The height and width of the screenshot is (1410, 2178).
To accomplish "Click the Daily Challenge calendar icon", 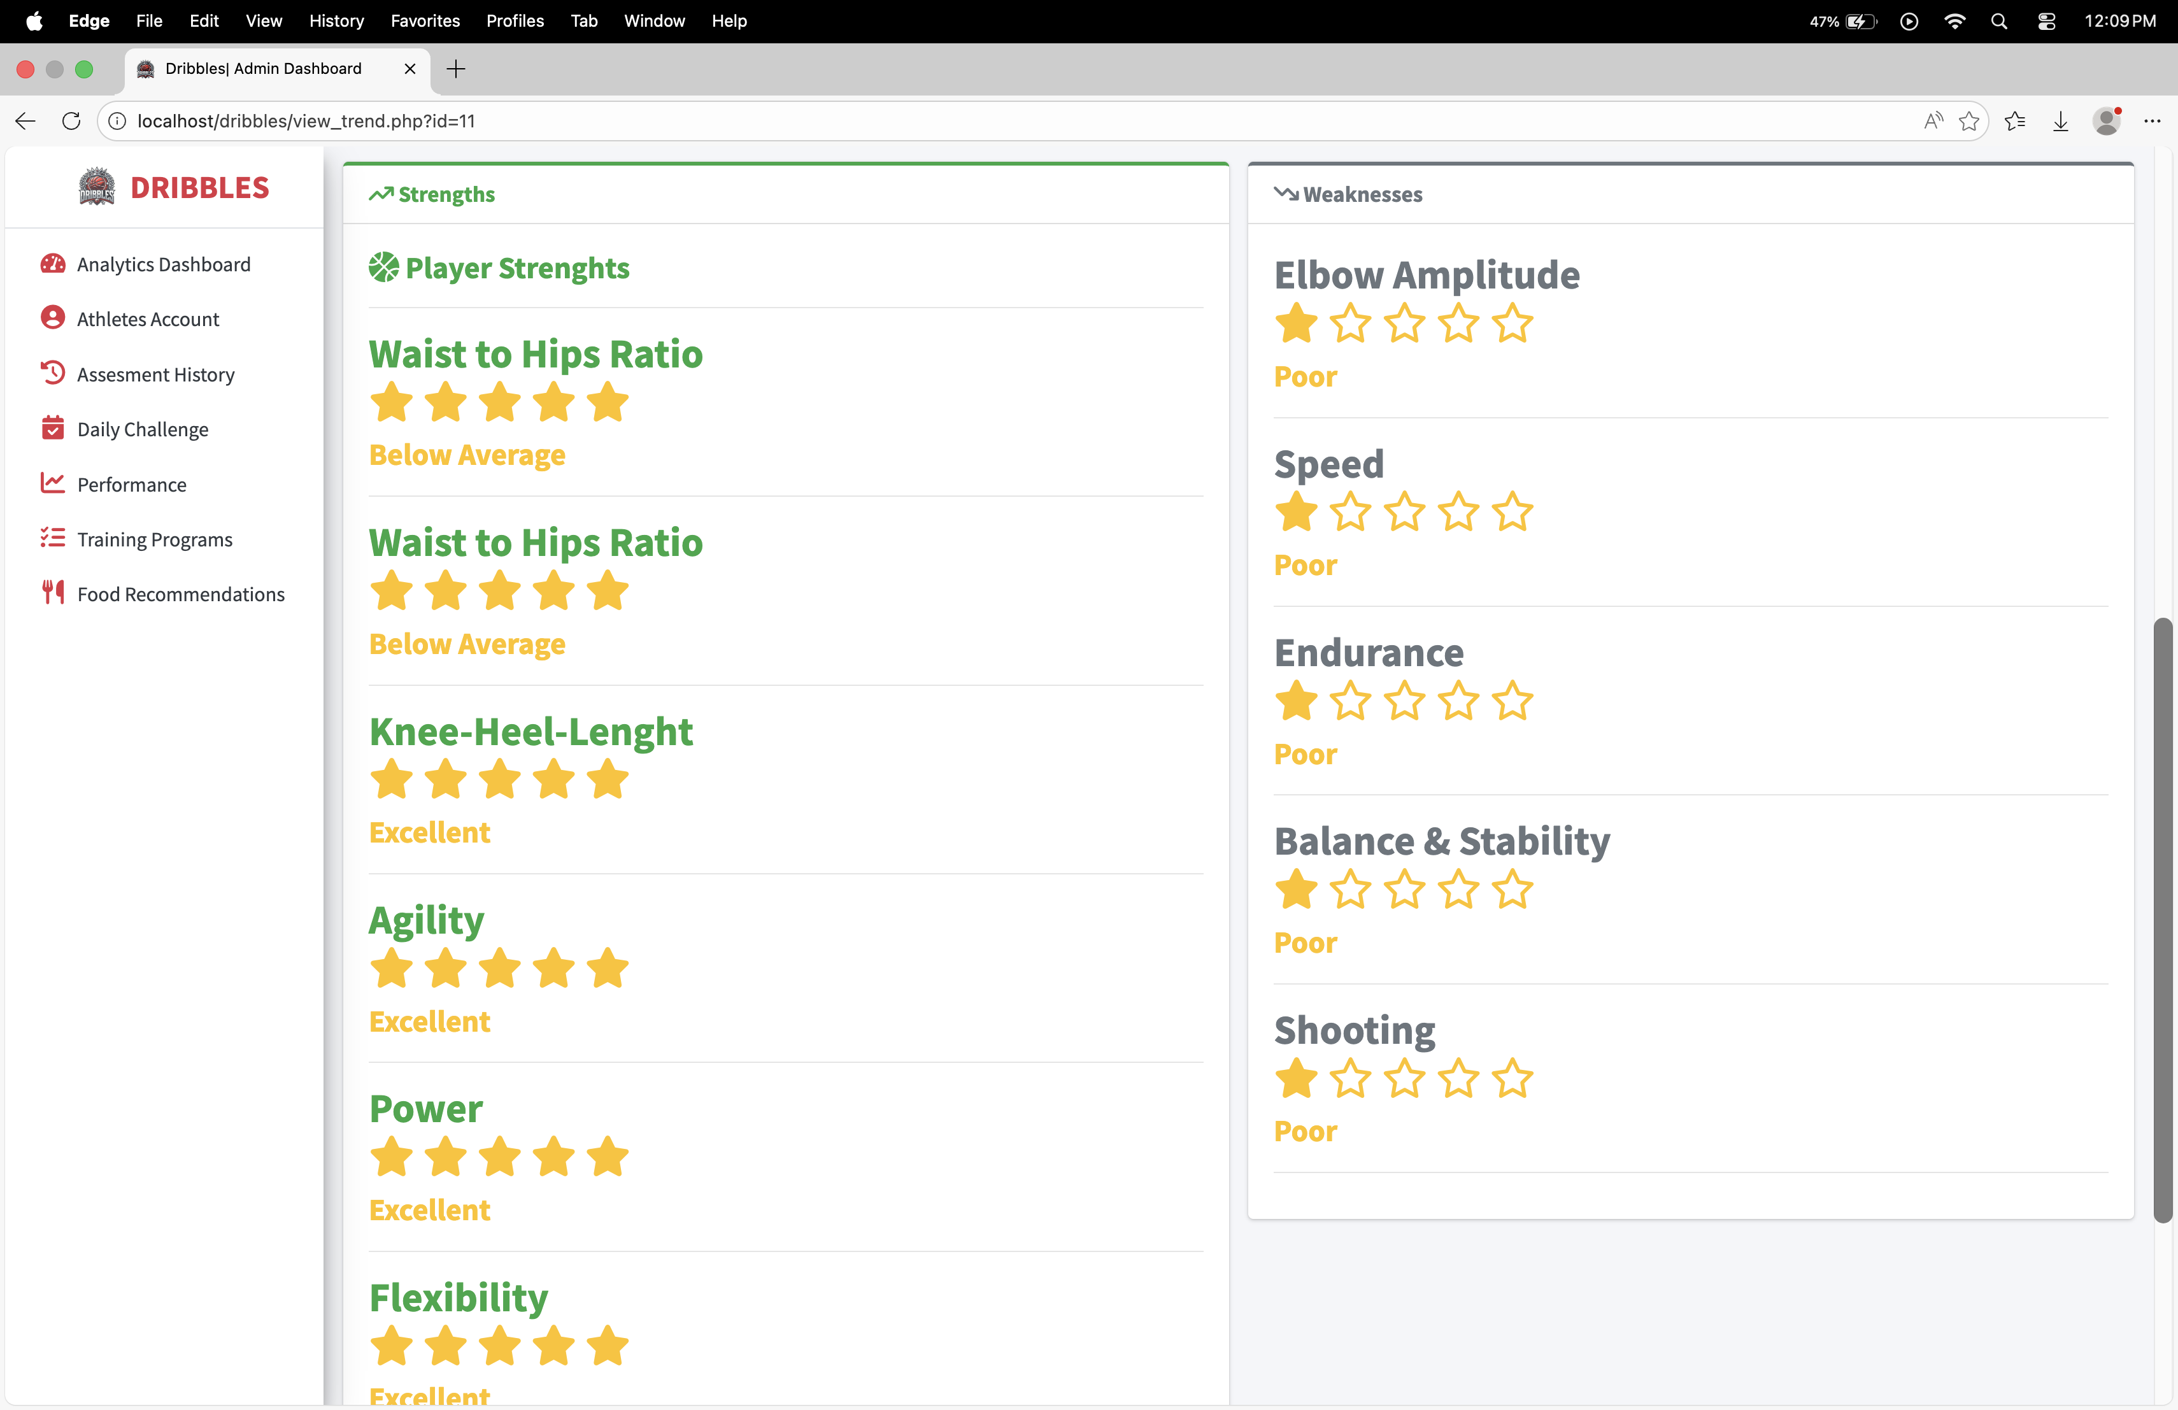I will tap(53, 428).
